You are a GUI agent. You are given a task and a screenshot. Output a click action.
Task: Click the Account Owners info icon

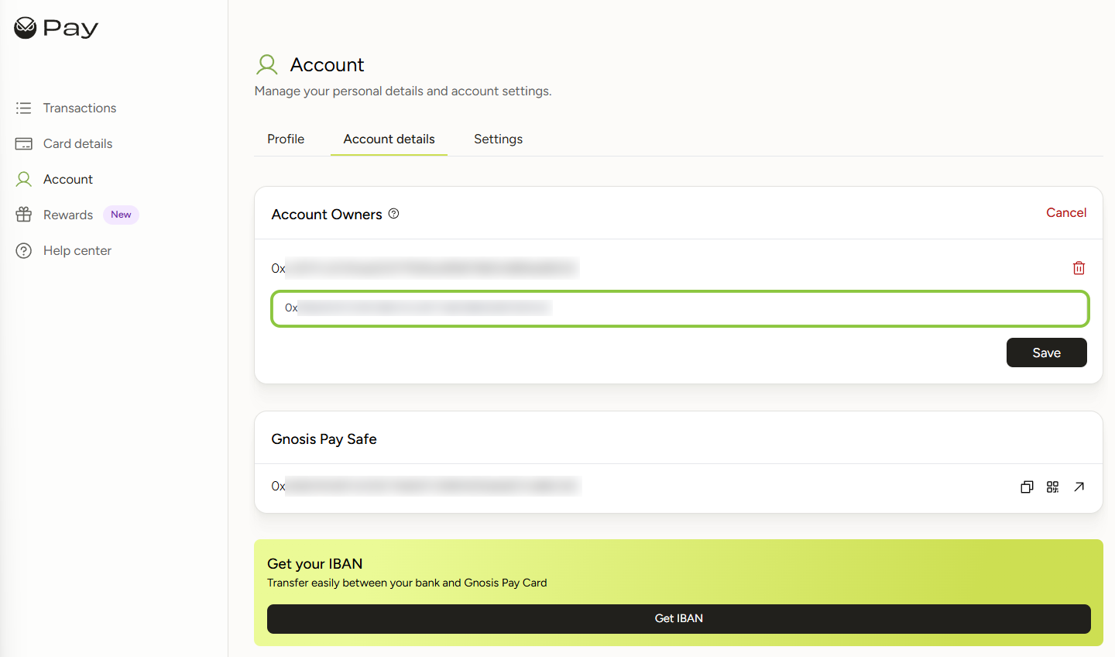393,214
